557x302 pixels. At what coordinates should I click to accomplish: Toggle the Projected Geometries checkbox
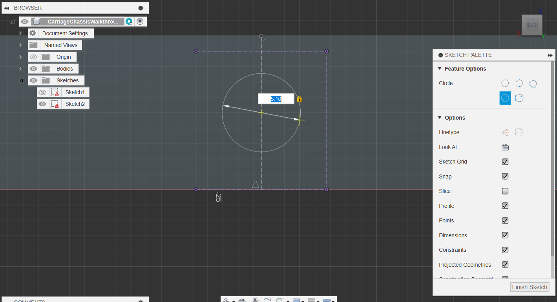click(505, 265)
